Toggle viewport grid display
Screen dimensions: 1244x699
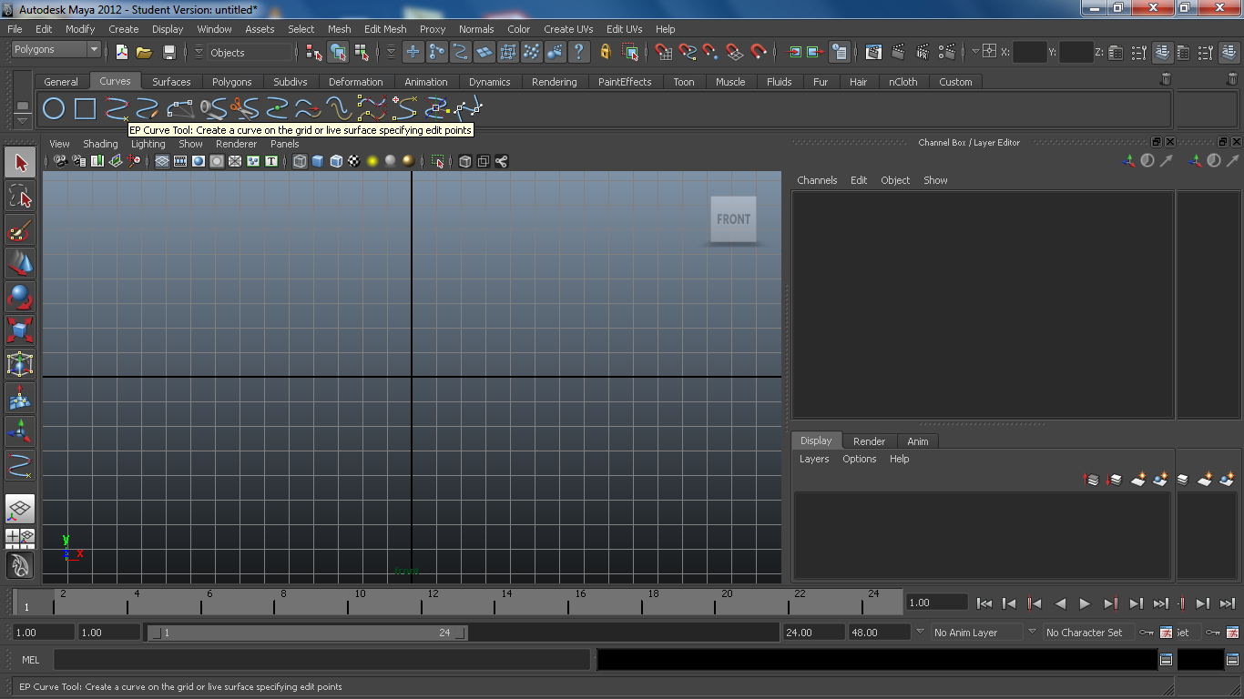tap(162, 161)
